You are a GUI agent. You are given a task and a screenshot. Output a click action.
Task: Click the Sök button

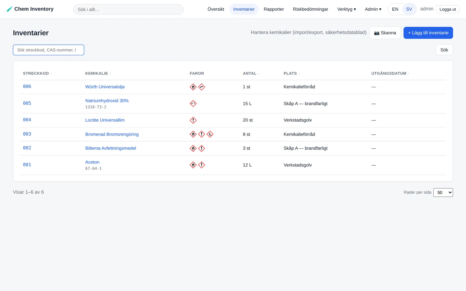444,50
